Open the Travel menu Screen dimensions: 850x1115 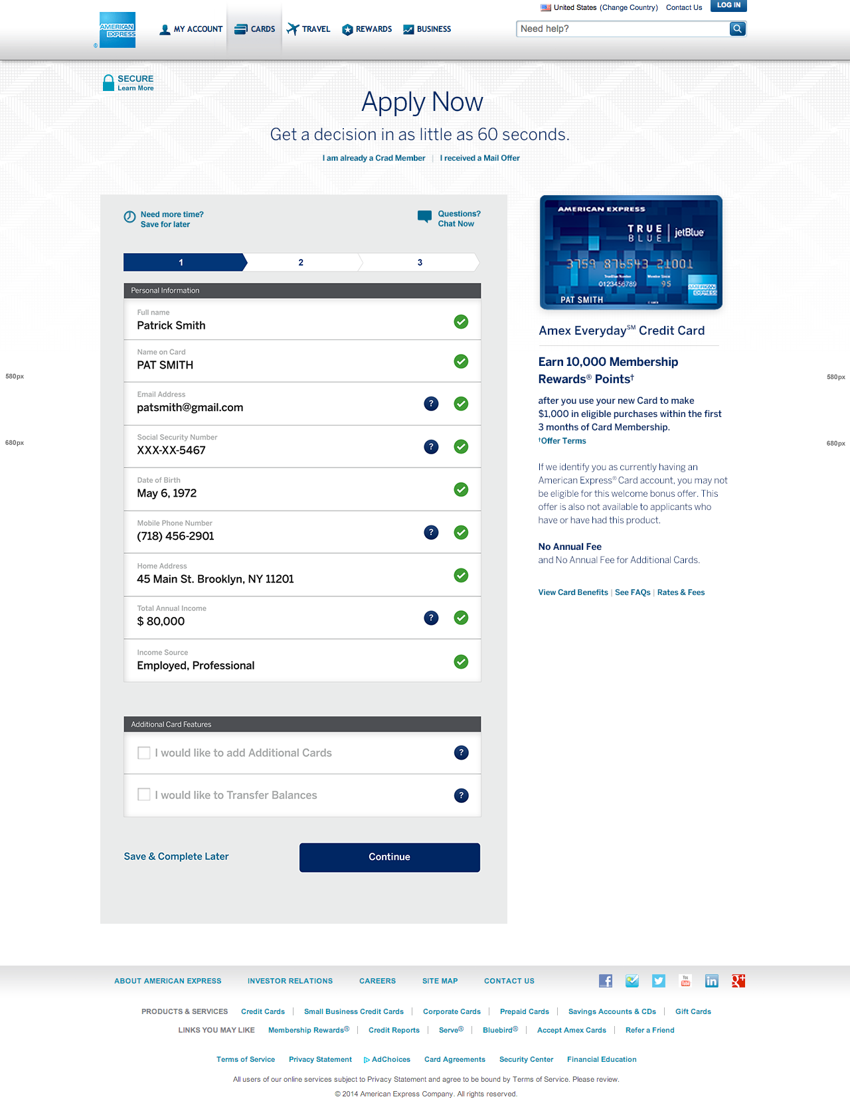pyautogui.click(x=308, y=29)
